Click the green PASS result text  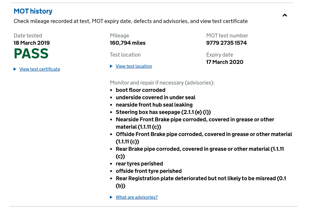tap(31, 54)
